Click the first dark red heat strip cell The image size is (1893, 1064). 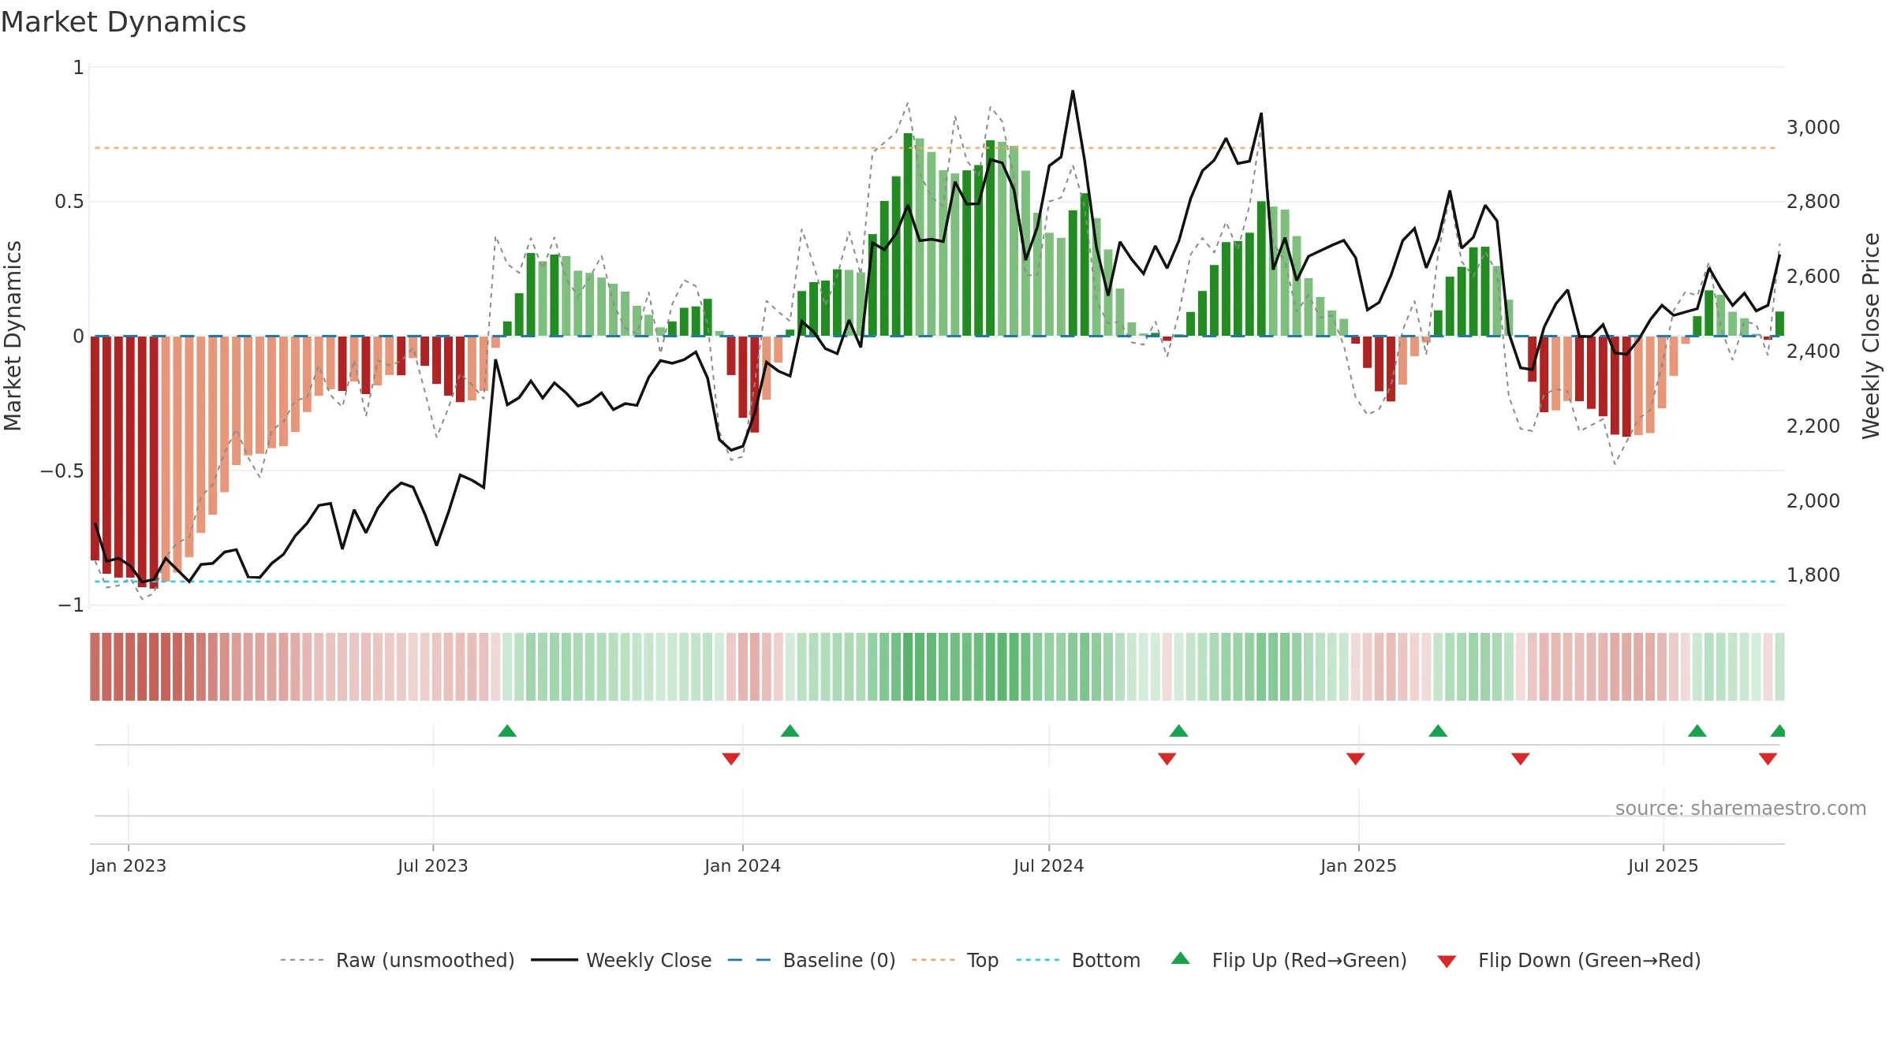[95, 667]
